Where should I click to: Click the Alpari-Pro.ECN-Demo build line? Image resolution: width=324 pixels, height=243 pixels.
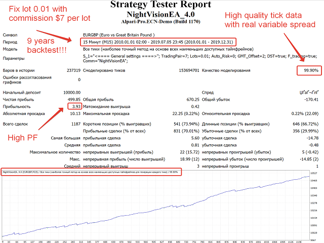(x=160, y=22)
